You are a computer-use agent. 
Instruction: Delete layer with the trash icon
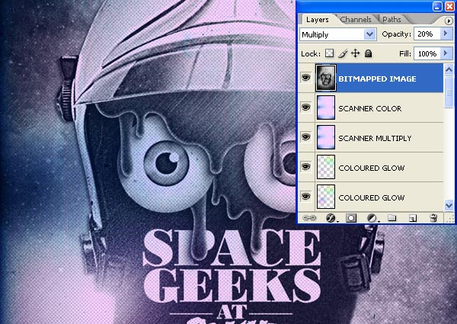(x=433, y=218)
